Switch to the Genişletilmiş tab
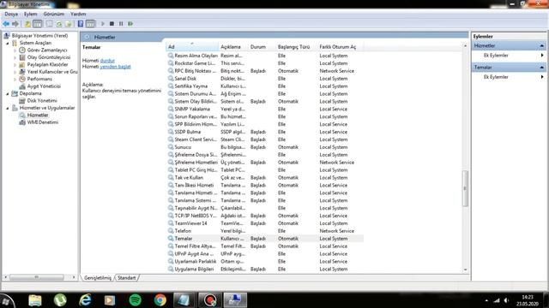Viewport: 549px width, 308px height. click(98, 277)
